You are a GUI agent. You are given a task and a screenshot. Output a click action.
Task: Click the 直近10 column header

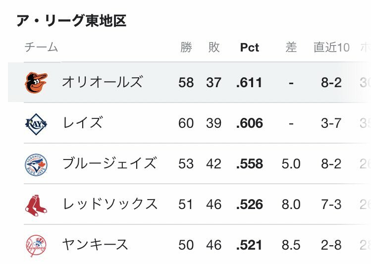331,47
